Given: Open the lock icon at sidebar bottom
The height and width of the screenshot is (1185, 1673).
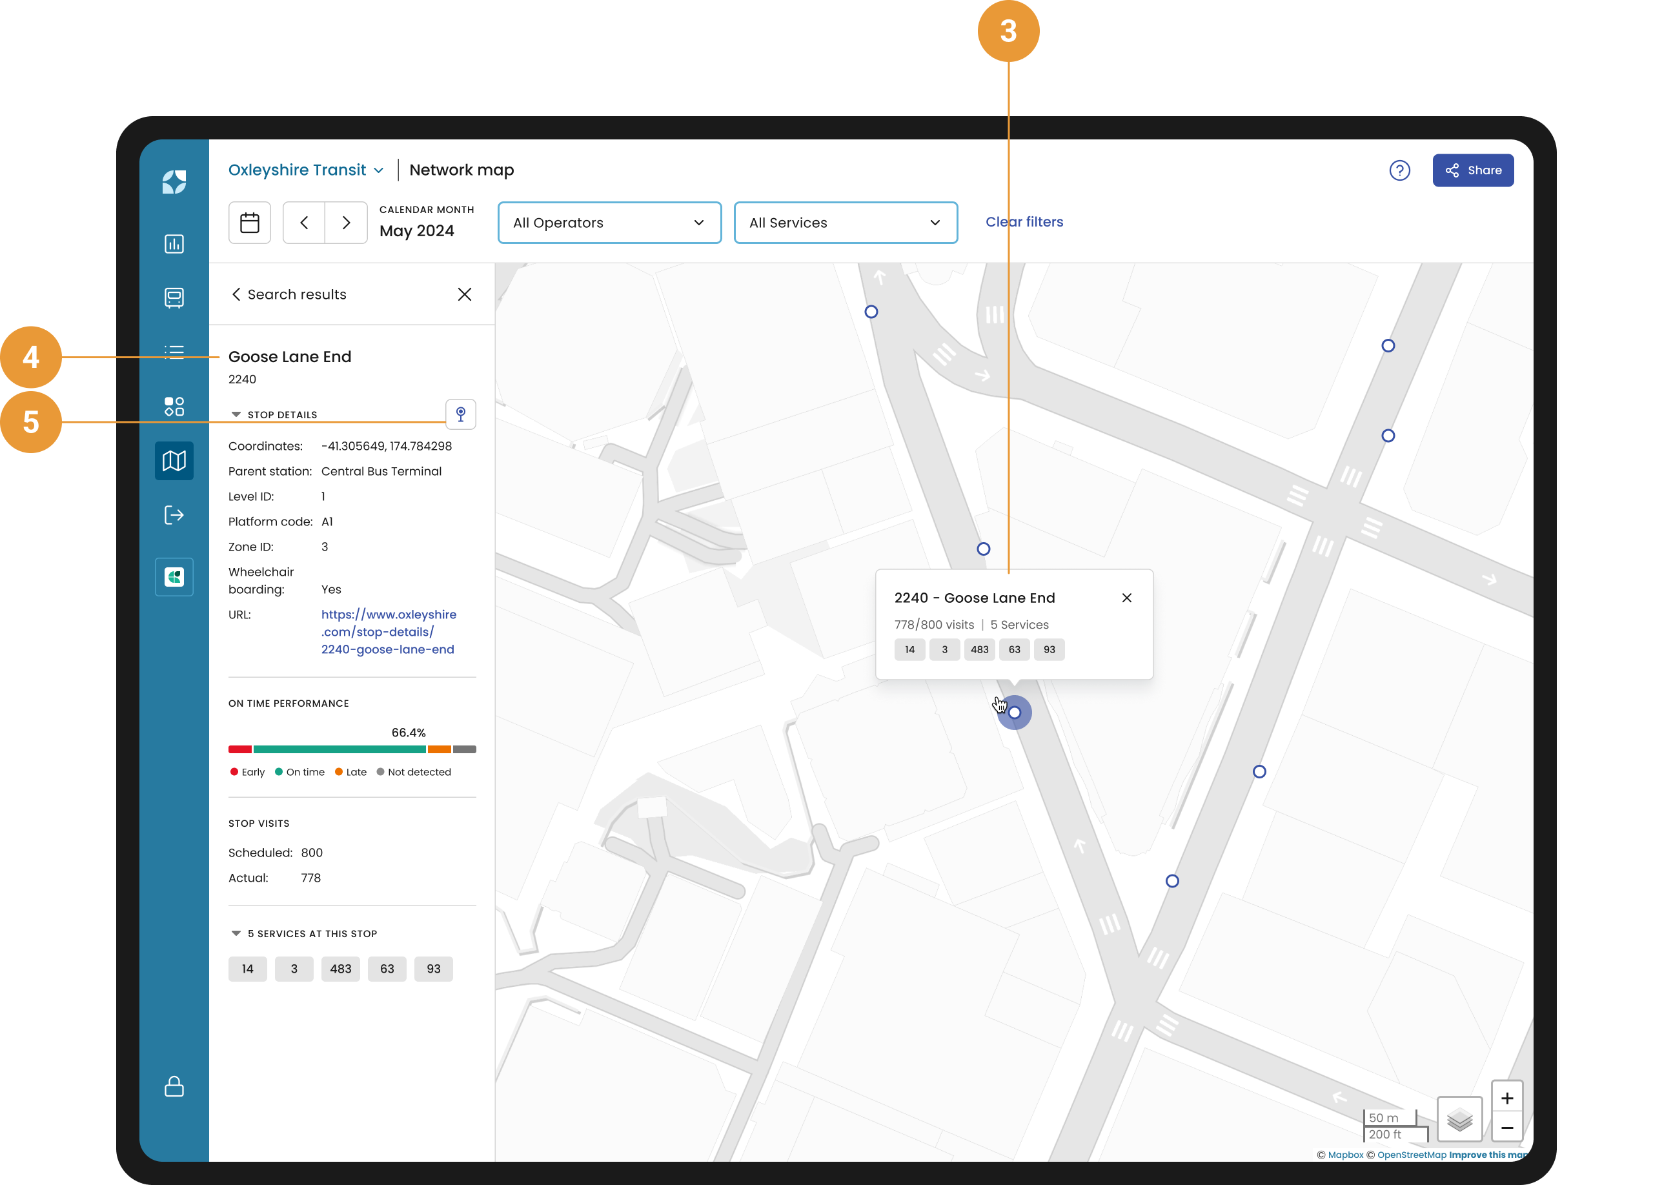Looking at the screenshot, I should click(x=174, y=1086).
